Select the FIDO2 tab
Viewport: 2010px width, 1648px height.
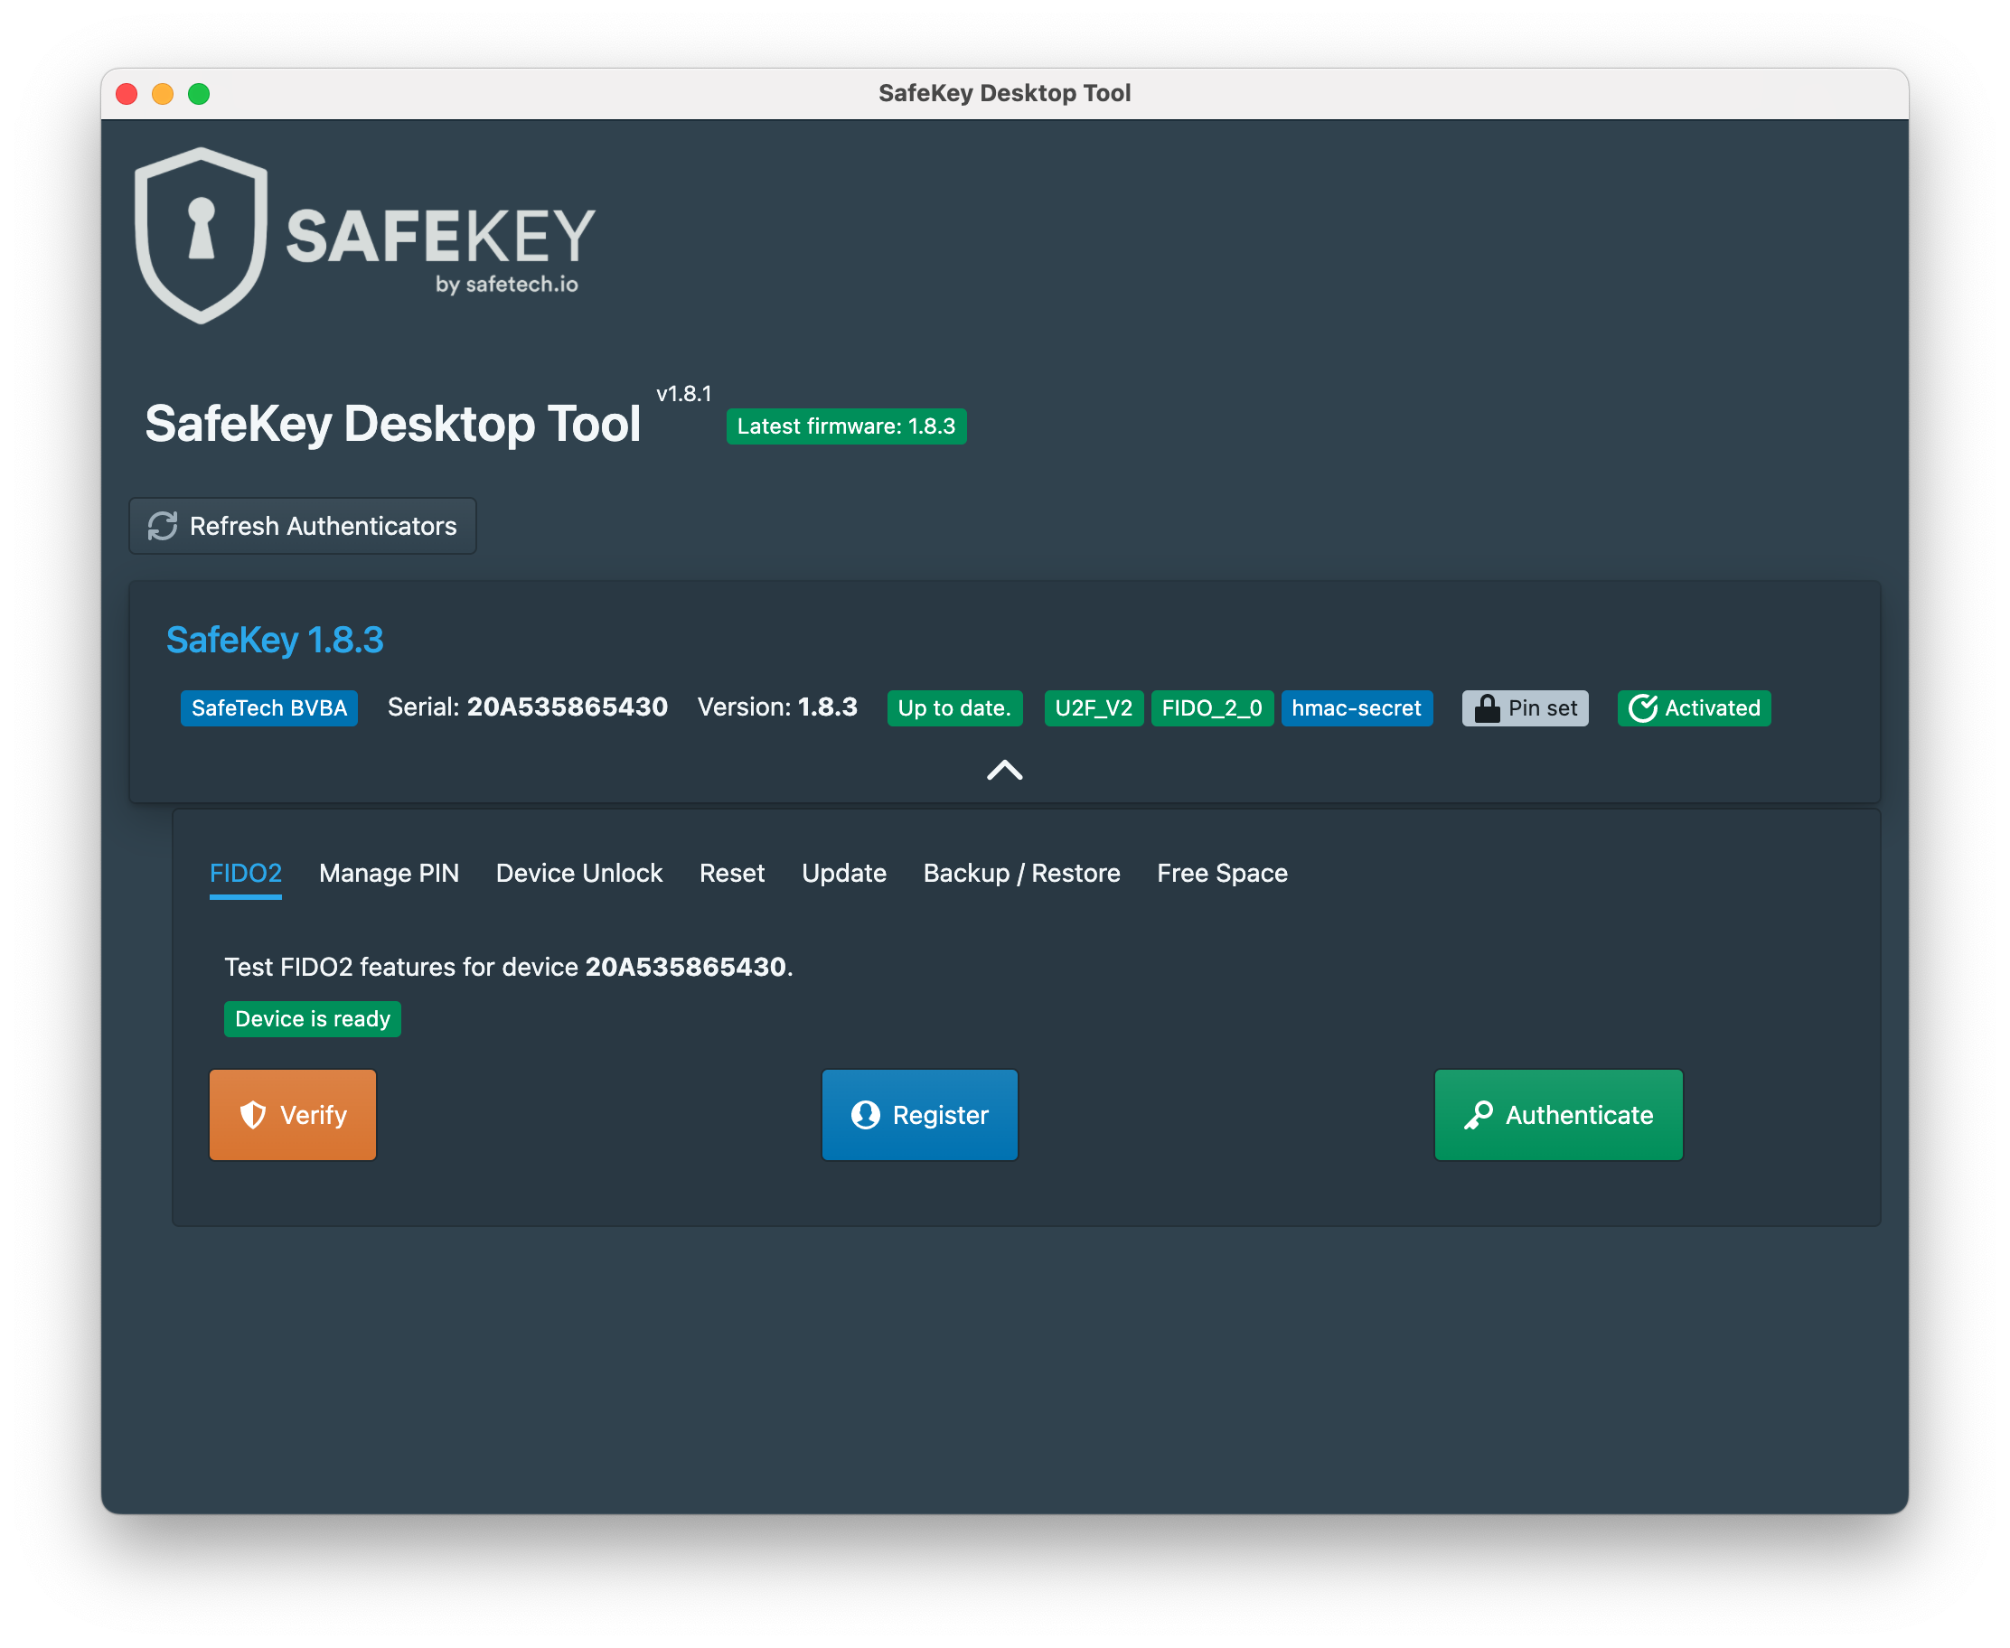coord(245,873)
